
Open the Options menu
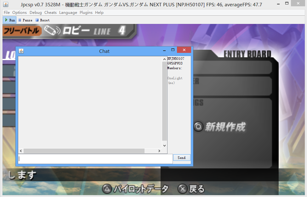click(20, 13)
